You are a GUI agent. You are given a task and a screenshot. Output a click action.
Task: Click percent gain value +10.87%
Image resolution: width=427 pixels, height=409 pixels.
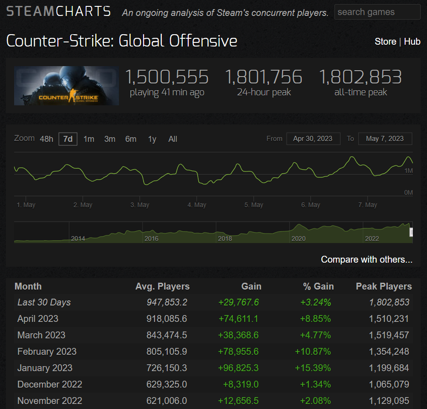(x=313, y=352)
